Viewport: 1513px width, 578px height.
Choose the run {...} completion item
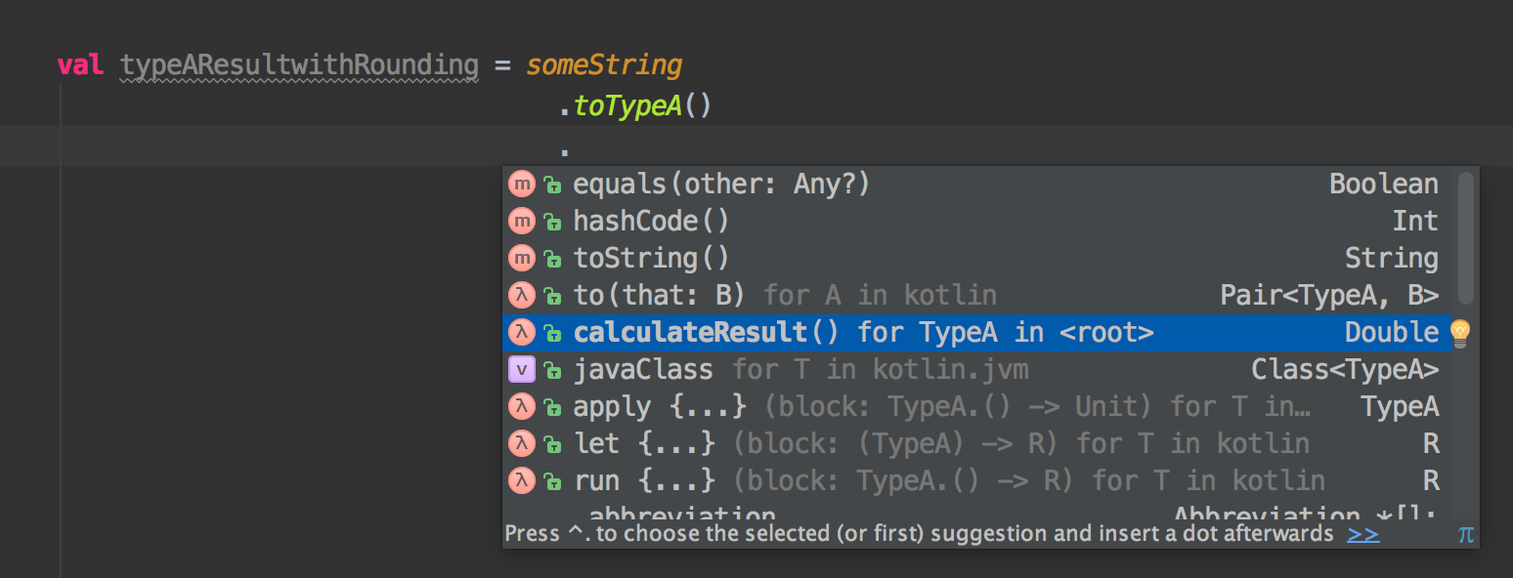pos(644,480)
